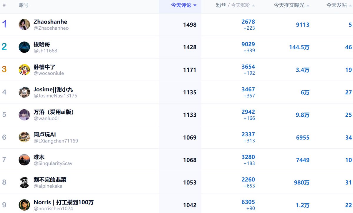Click the handle @wocaoniule
The image size is (353, 213).
pos(49,73)
